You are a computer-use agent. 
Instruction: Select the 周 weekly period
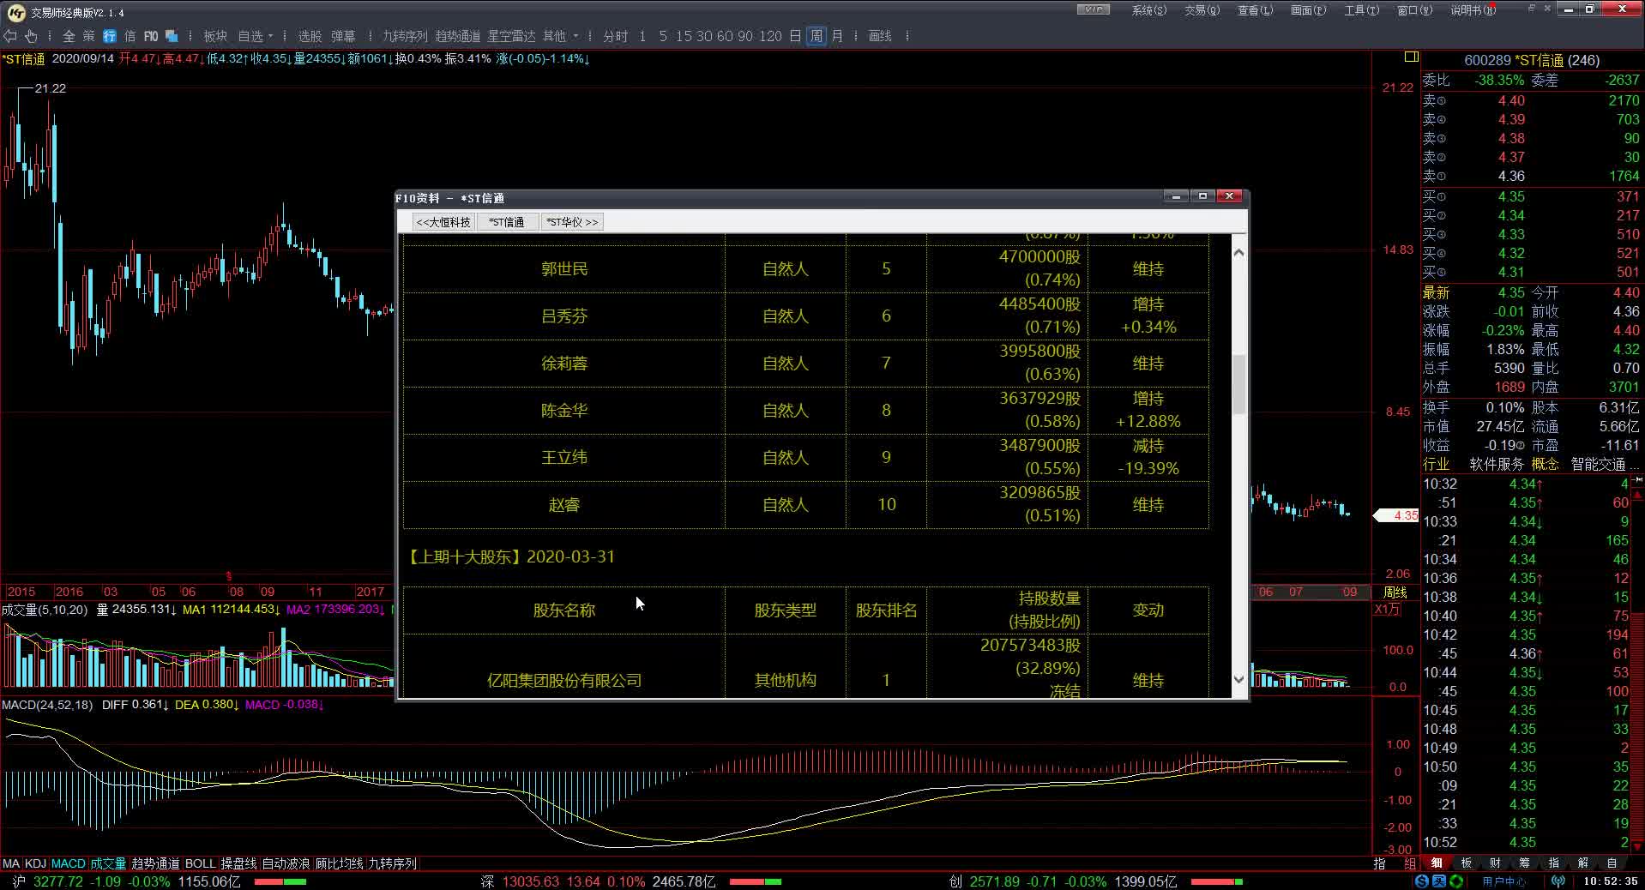click(816, 36)
